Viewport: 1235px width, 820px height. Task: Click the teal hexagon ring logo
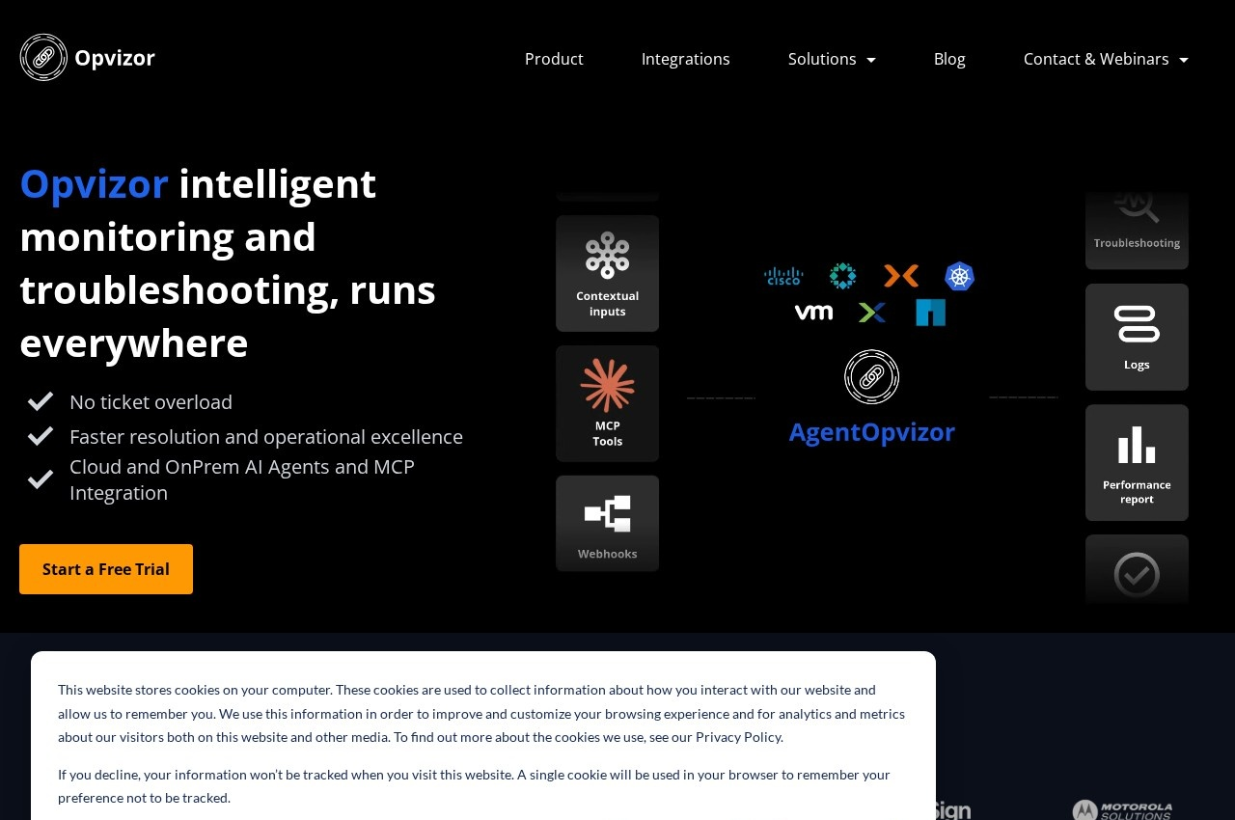(842, 276)
